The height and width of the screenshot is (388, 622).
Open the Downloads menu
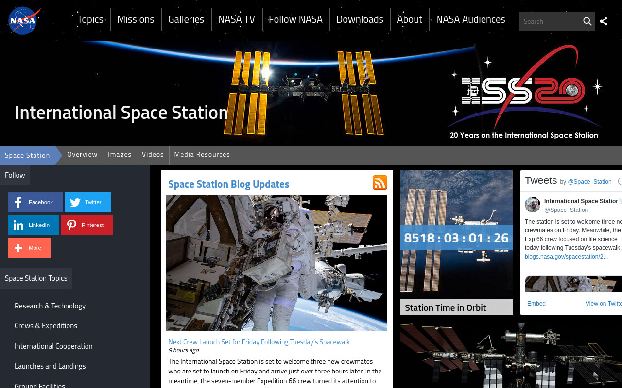point(360,19)
